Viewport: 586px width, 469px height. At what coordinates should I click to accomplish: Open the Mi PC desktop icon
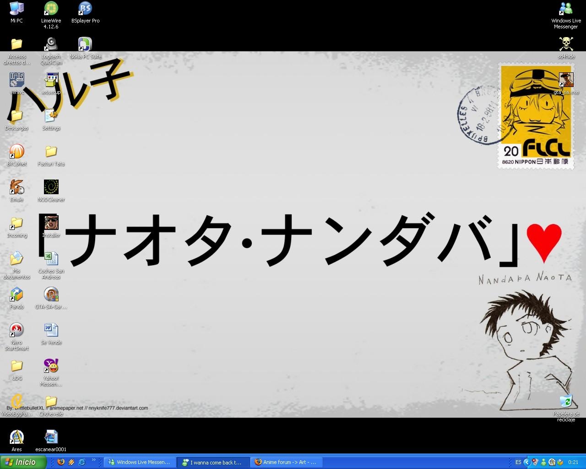tap(16, 12)
